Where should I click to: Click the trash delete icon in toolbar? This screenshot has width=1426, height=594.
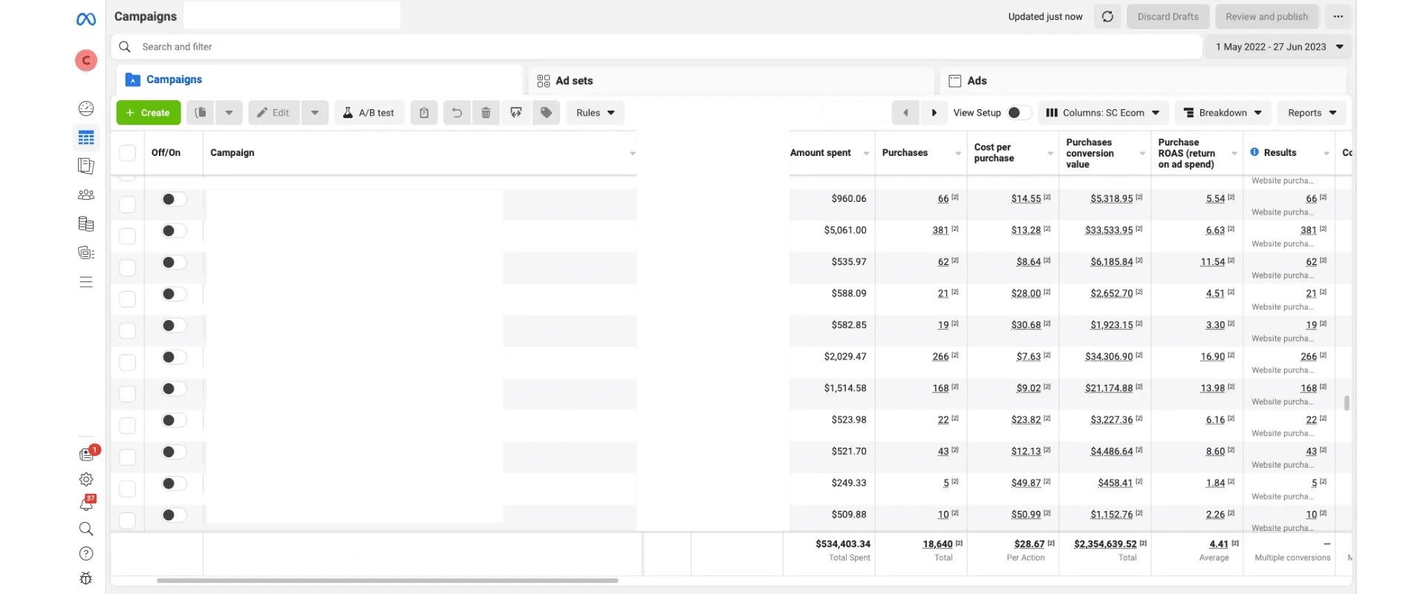486,113
